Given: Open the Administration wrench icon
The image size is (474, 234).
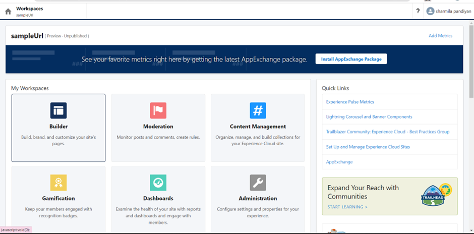Looking at the screenshot, I should tap(258, 183).
